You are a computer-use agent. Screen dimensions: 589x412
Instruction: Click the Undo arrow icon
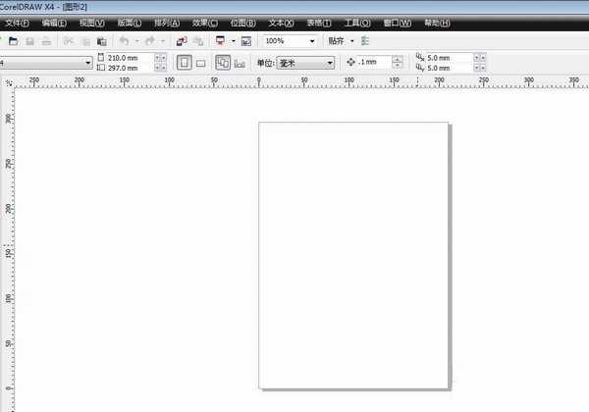pyautogui.click(x=123, y=41)
